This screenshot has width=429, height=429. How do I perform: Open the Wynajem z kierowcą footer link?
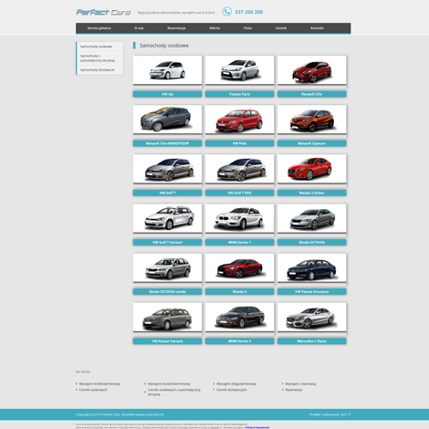coord(300,384)
